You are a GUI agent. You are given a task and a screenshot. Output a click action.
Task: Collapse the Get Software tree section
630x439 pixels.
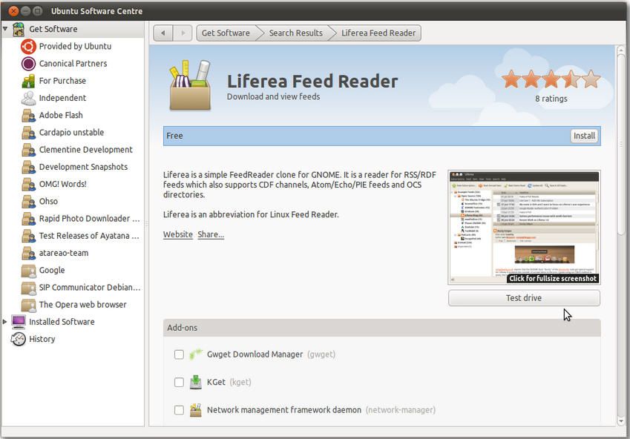tap(4, 29)
